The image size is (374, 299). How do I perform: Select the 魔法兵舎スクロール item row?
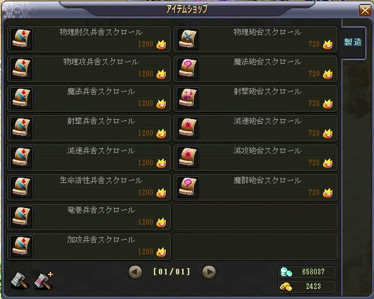point(89,98)
